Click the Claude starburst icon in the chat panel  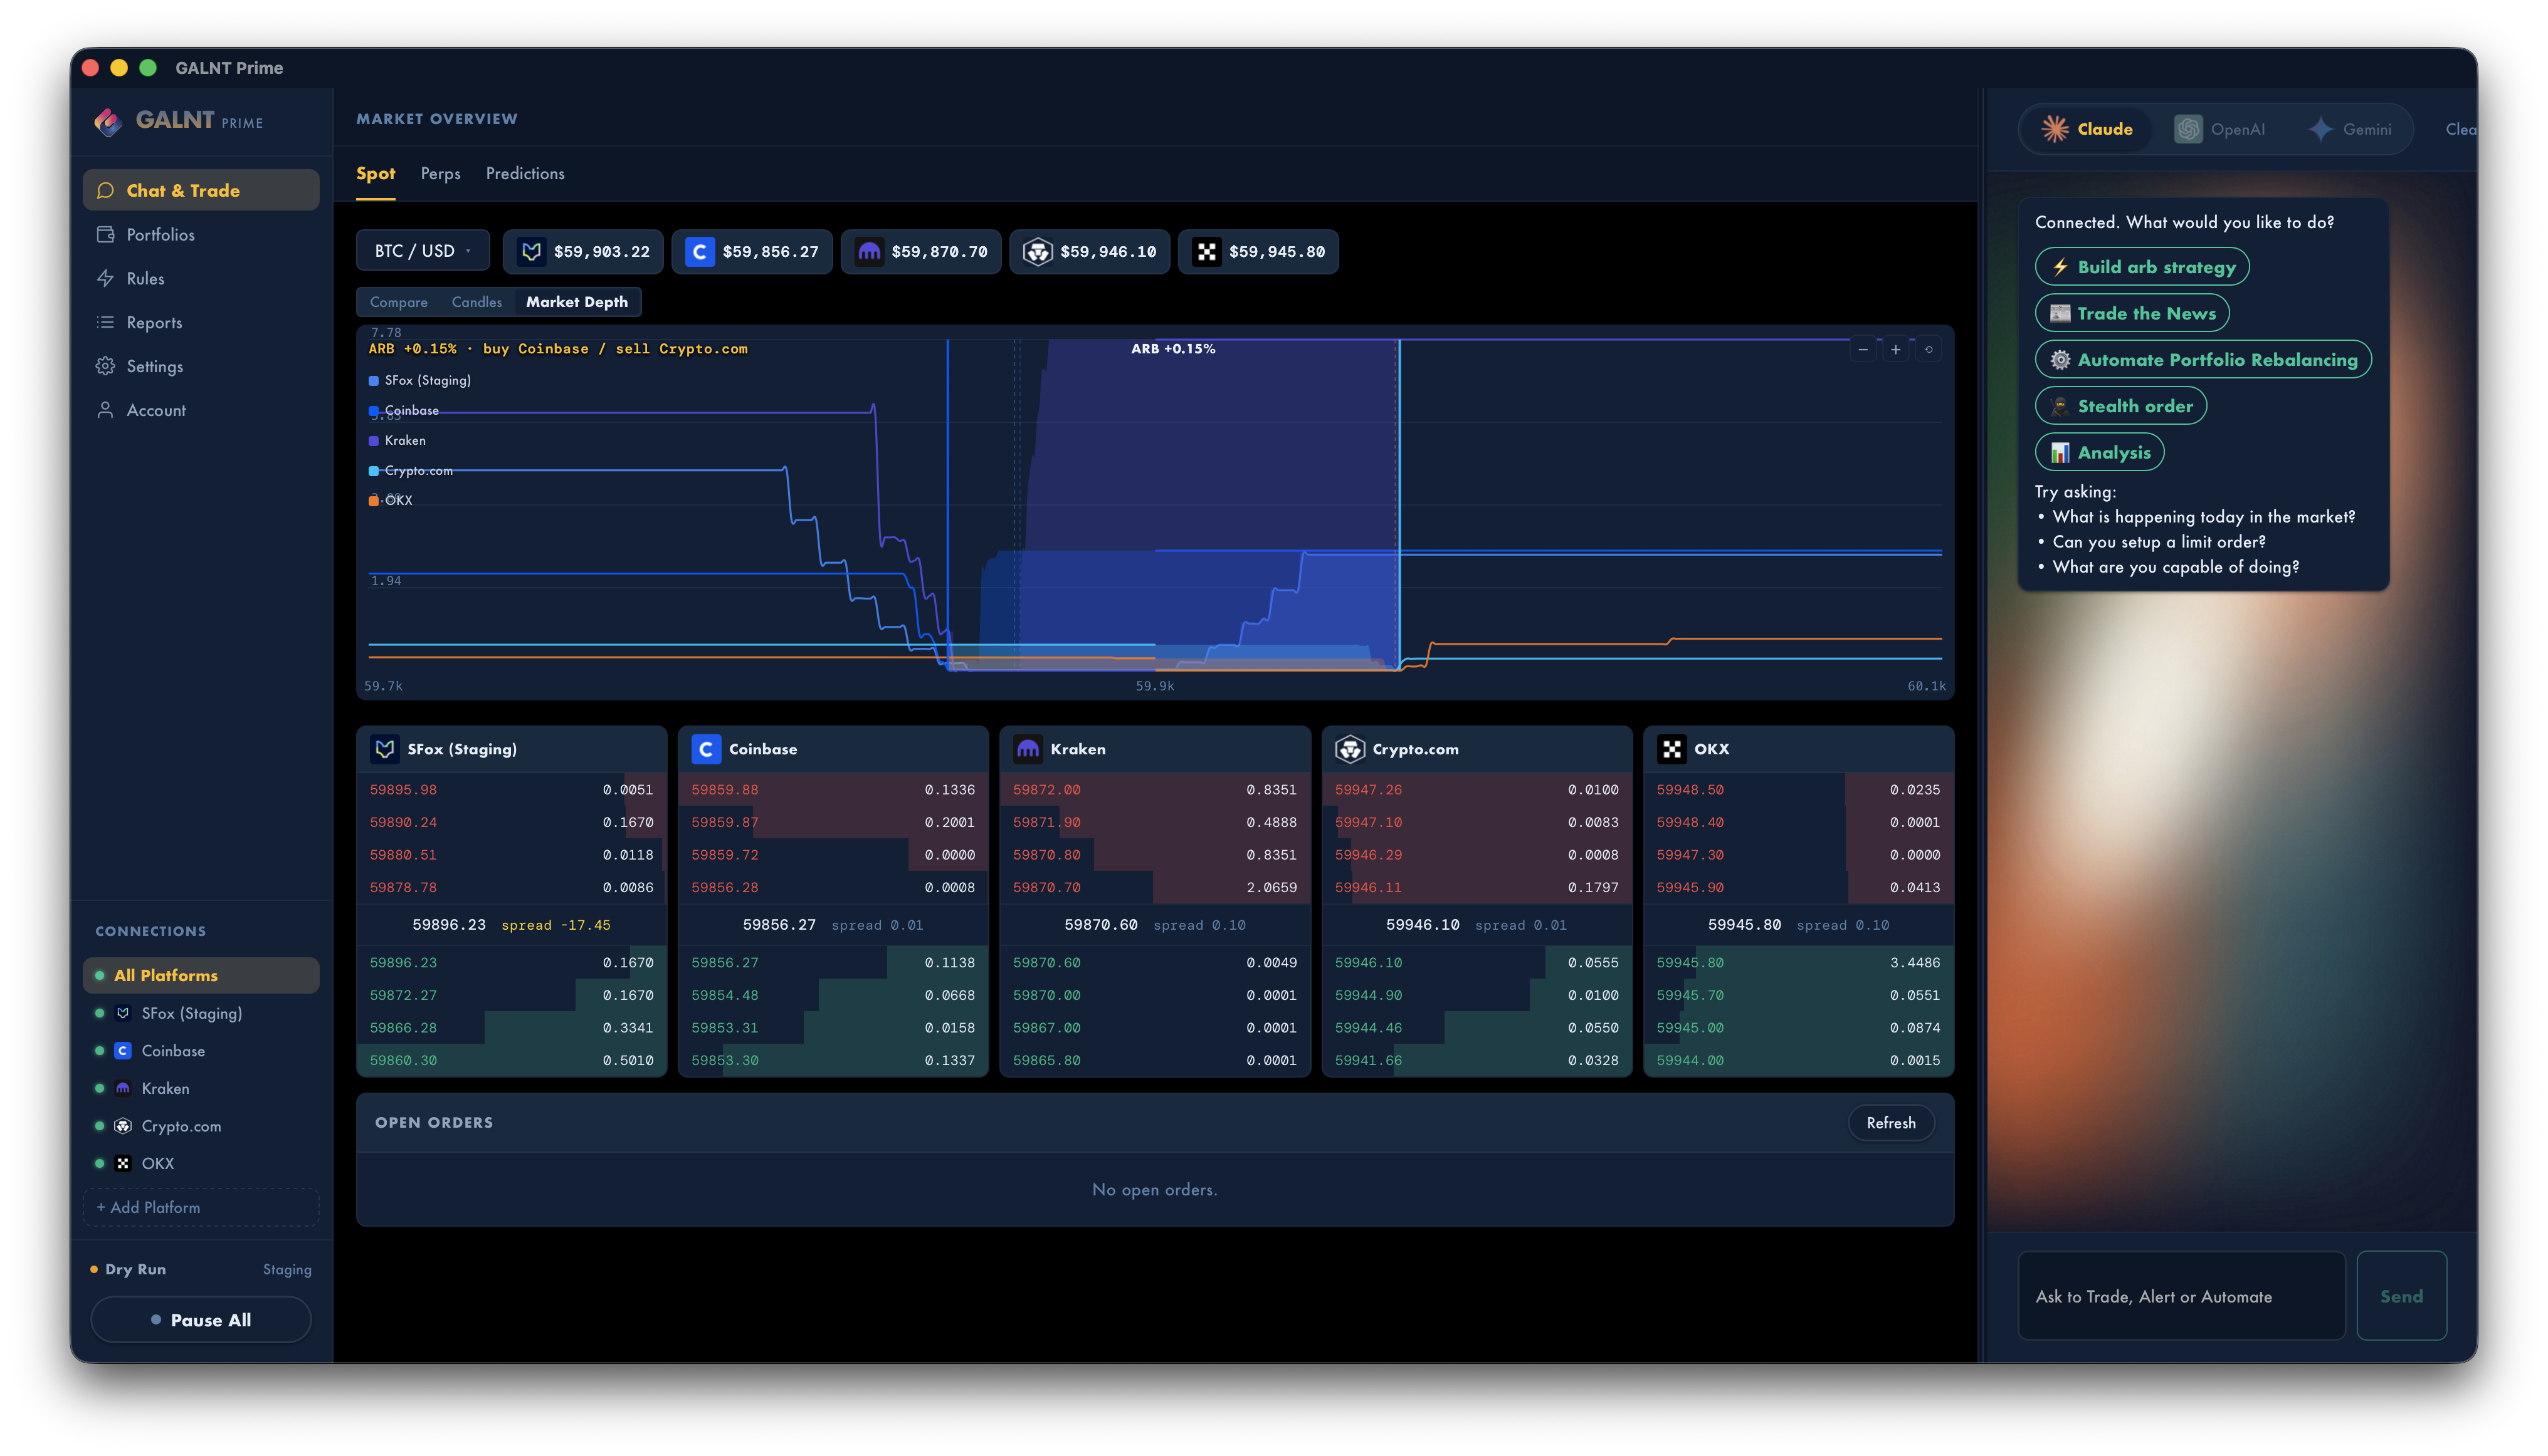2055,129
